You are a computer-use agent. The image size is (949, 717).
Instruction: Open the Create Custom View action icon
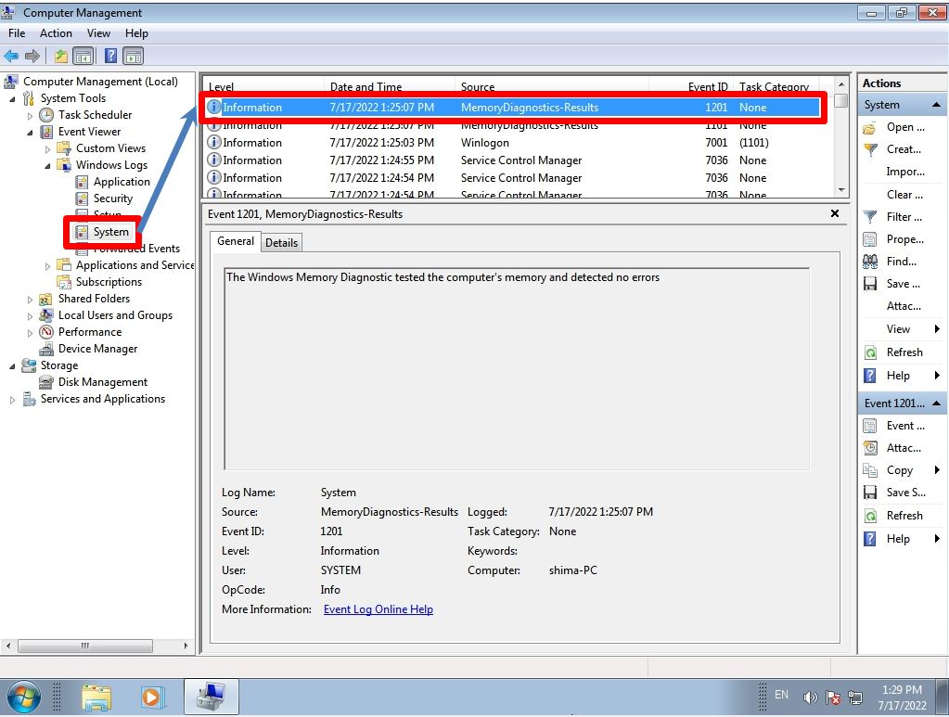tap(870, 149)
